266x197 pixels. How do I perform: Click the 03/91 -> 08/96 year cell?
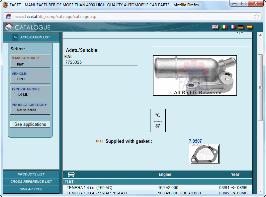click(x=233, y=187)
